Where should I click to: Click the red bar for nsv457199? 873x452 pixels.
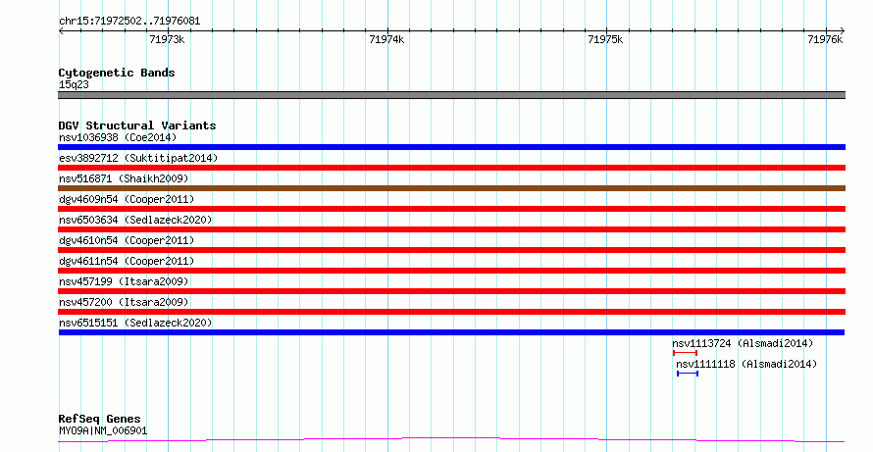coord(451,291)
